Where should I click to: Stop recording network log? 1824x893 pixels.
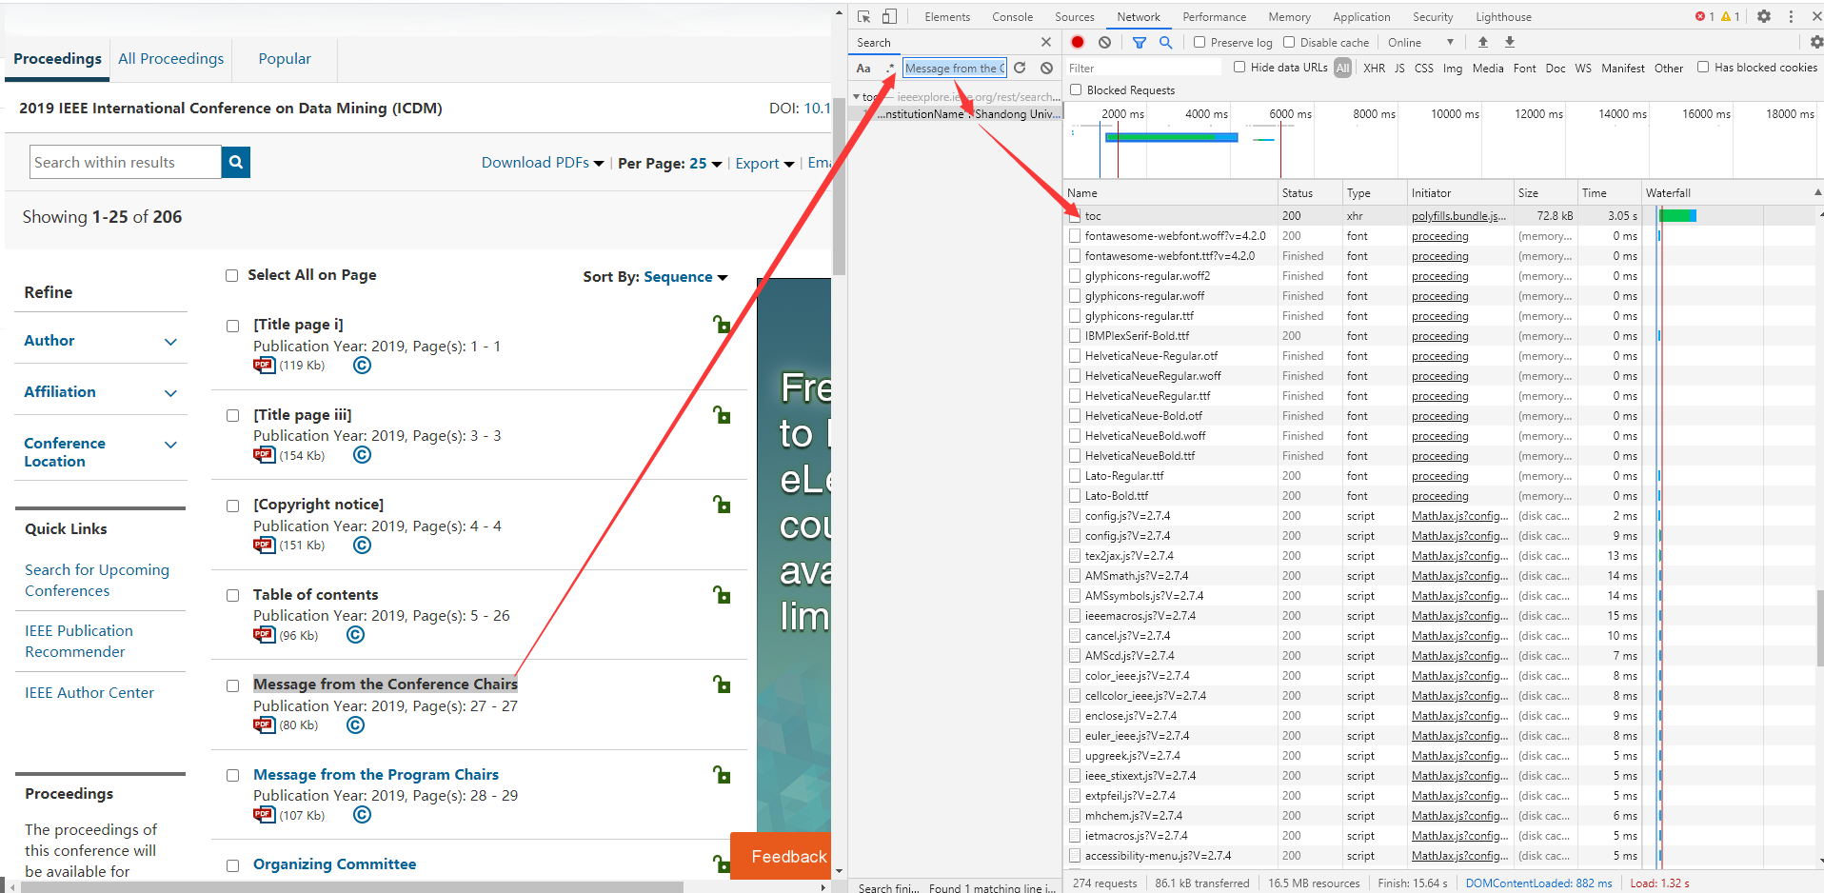click(x=1078, y=42)
